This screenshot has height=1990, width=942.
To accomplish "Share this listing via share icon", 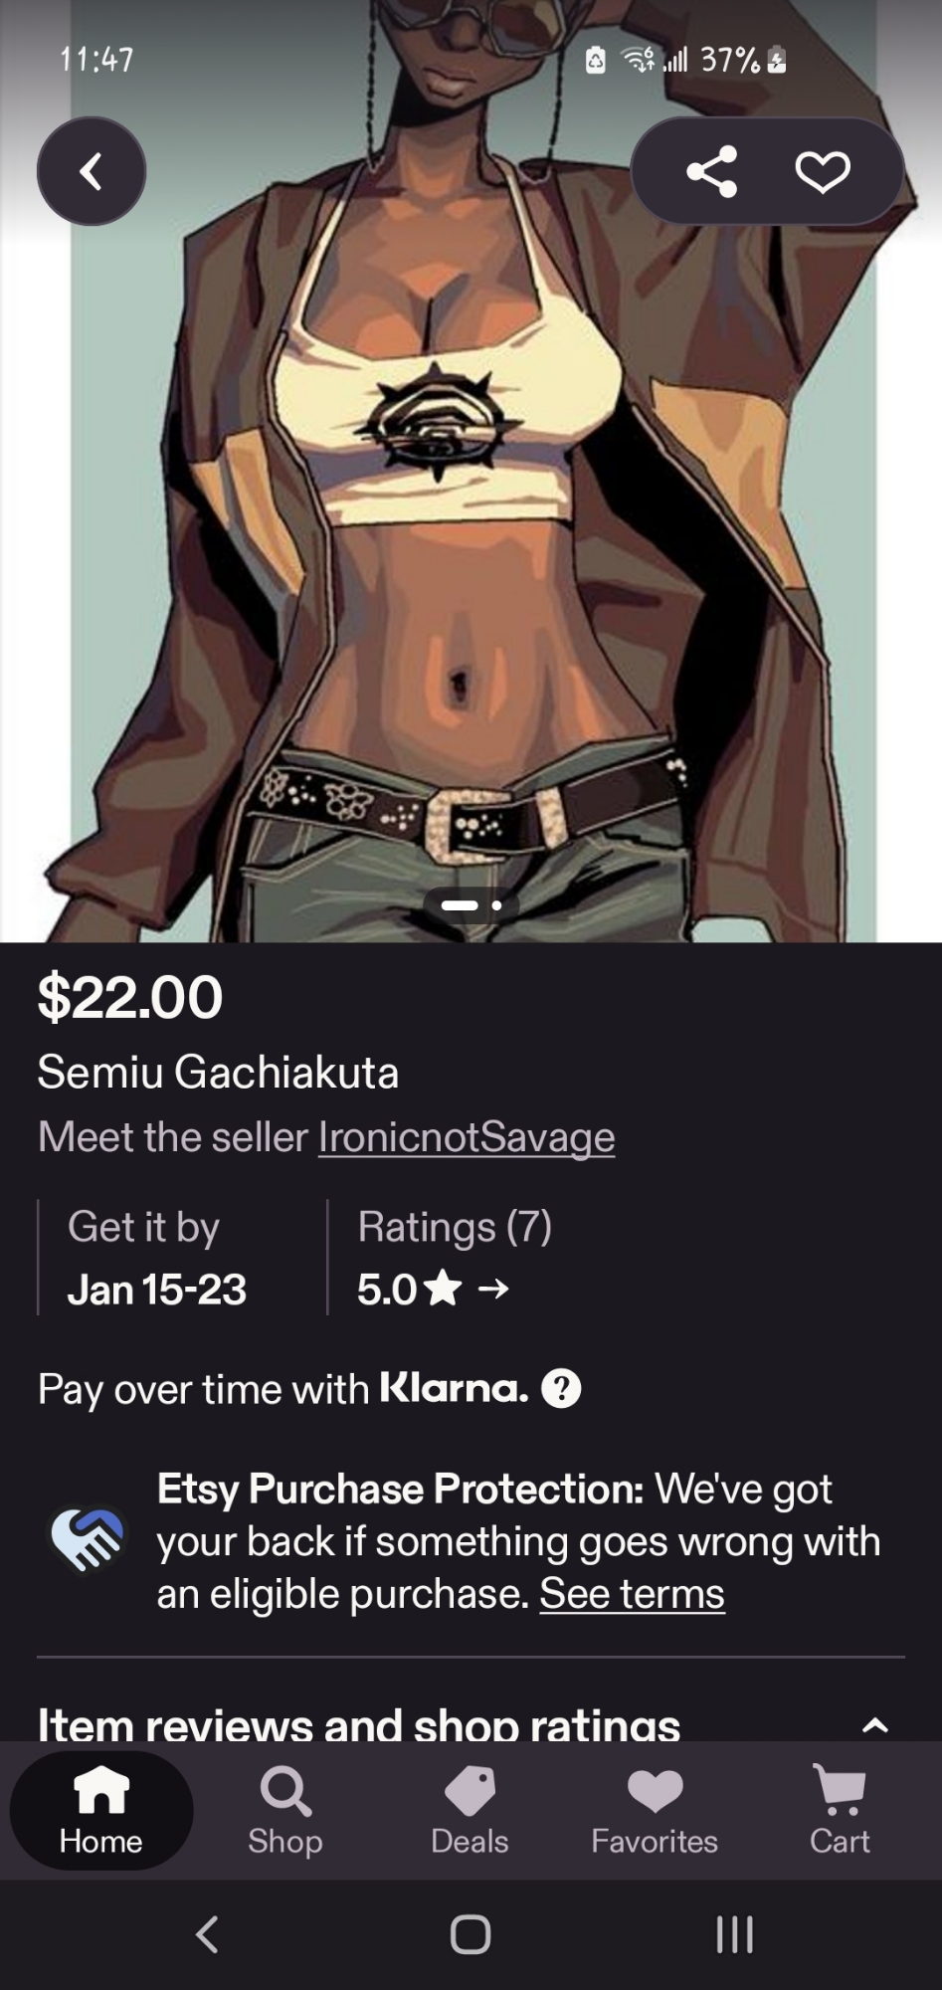I will point(712,171).
